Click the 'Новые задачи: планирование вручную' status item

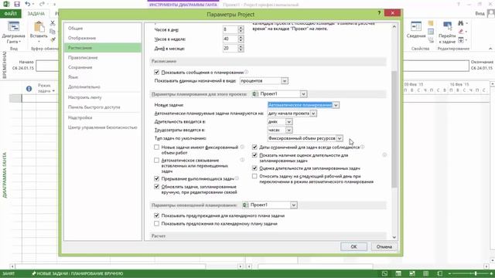pos(77,273)
